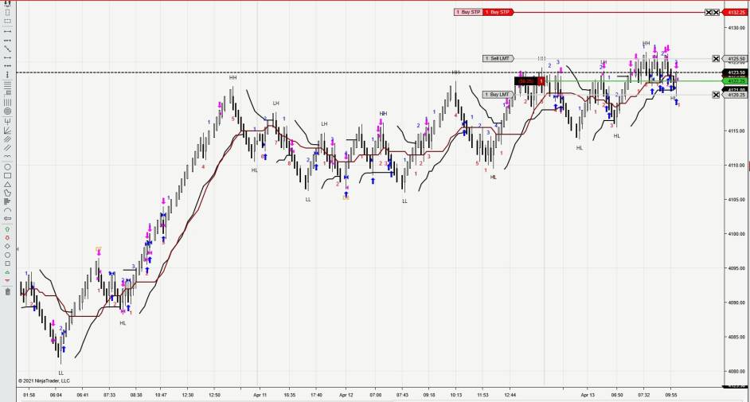Click the 12:44 time axis label
This screenshot has height=402, width=750.
510,396
